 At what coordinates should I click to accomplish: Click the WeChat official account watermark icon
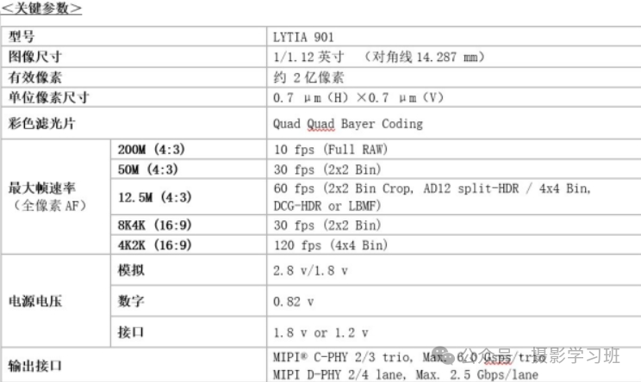[x=443, y=356]
